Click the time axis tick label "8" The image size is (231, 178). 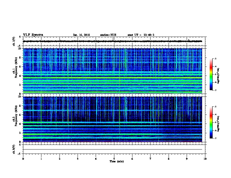coord(169,159)
